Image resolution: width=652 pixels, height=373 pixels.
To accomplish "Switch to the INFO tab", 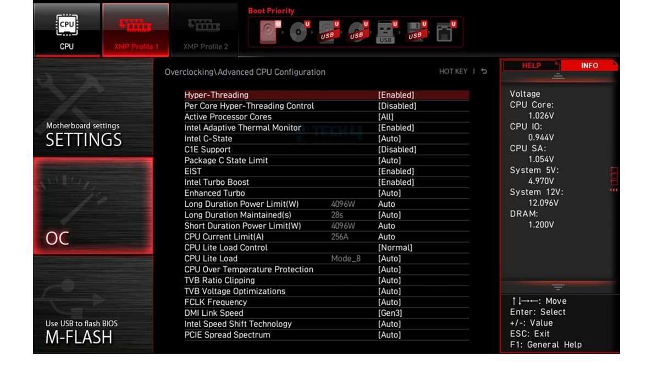I will tap(589, 65).
